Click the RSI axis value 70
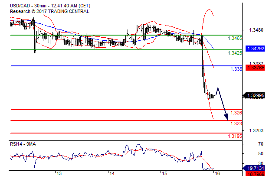This screenshot has height=179, width=269. pyautogui.click(x=261, y=144)
